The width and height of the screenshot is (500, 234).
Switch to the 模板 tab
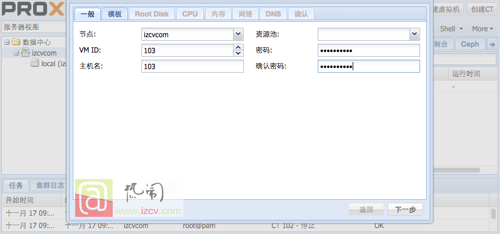click(x=115, y=14)
